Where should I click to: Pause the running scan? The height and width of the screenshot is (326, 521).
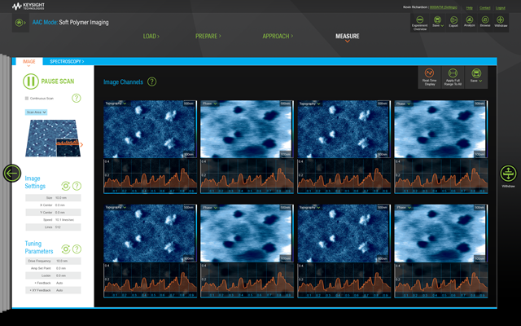tap(30, 81)
